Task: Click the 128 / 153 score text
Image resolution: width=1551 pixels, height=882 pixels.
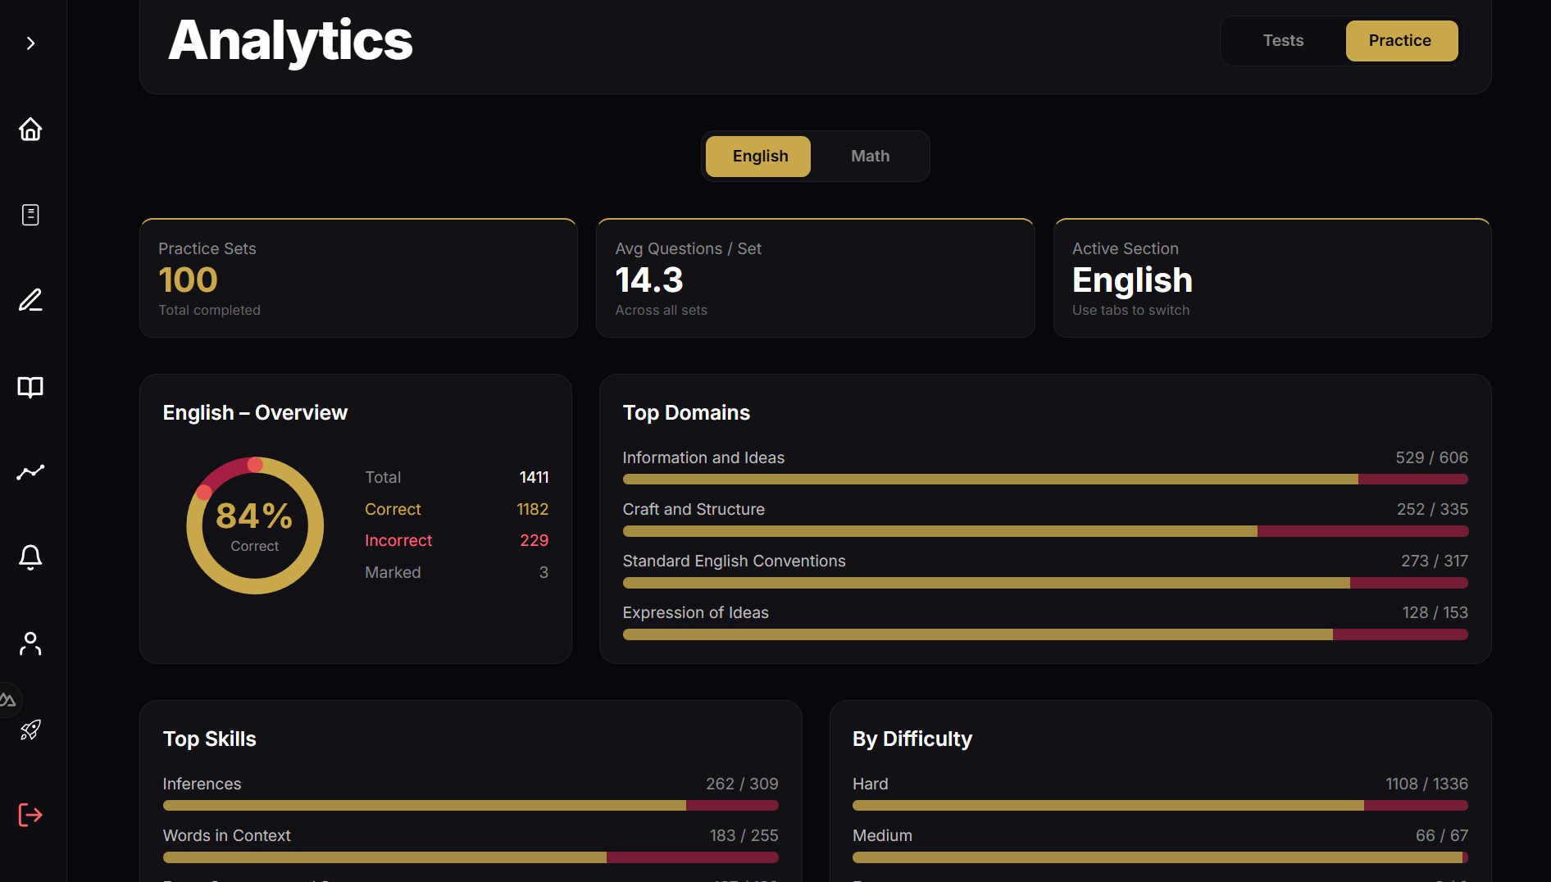Action: (1435, 612)
